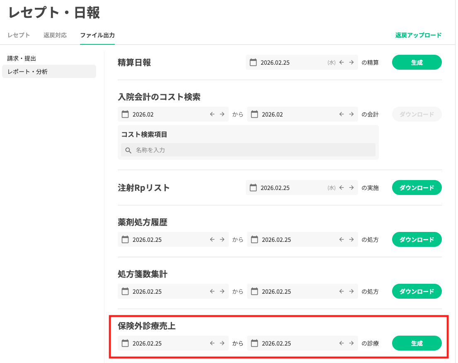
Task: Select 請求・提出 in the sidebar
Action: tap(24, 58)
